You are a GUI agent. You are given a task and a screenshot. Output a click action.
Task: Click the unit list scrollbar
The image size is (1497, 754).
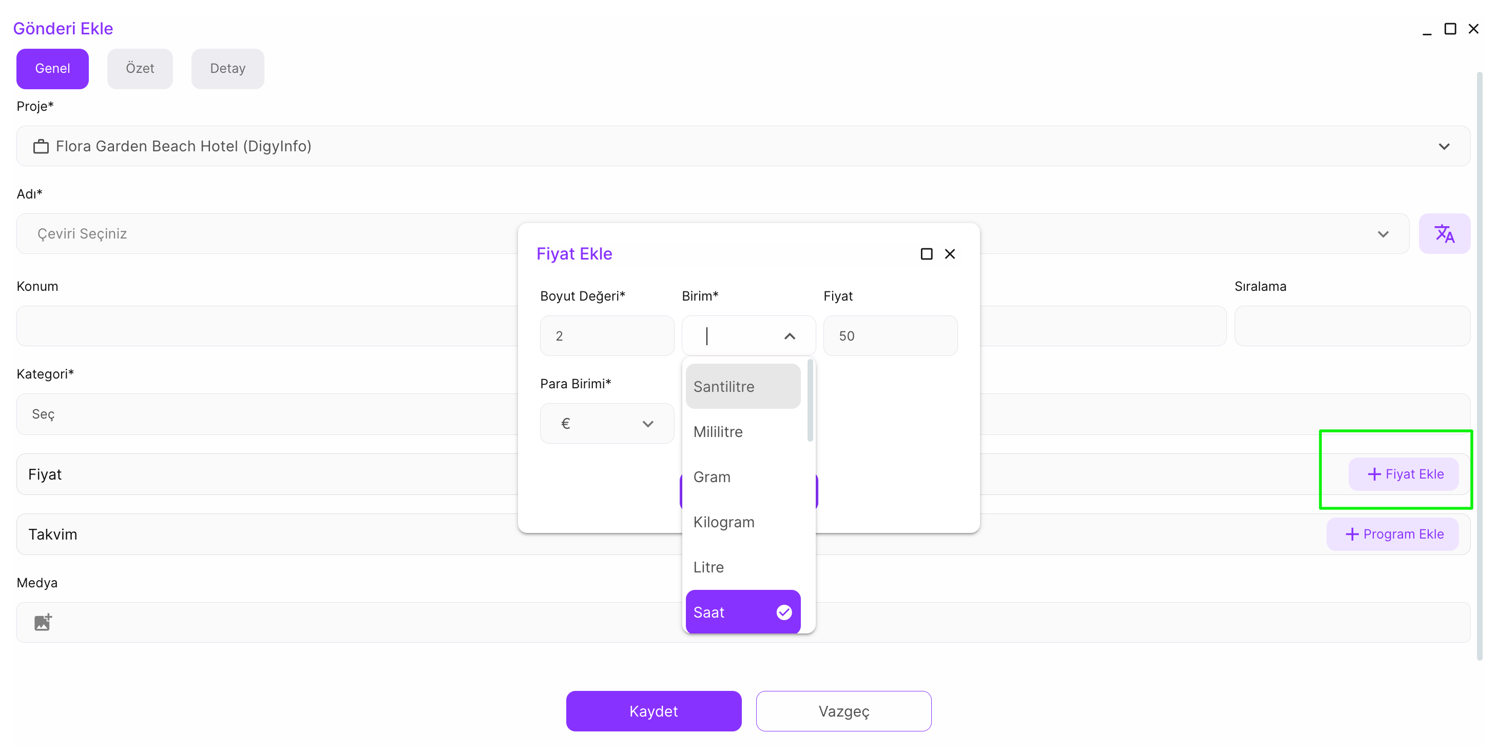click(810, 401)
